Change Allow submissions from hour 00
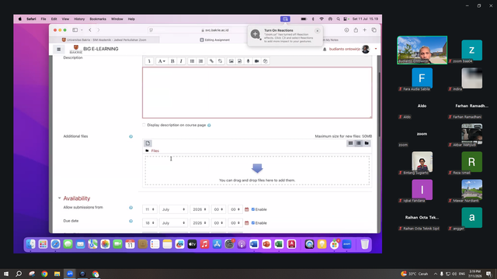 pyautogui.click(x=218, y=209)
